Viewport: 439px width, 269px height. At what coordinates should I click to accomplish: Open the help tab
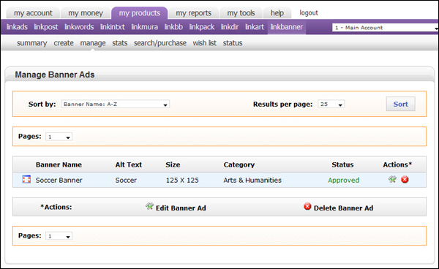pos(277,13)
